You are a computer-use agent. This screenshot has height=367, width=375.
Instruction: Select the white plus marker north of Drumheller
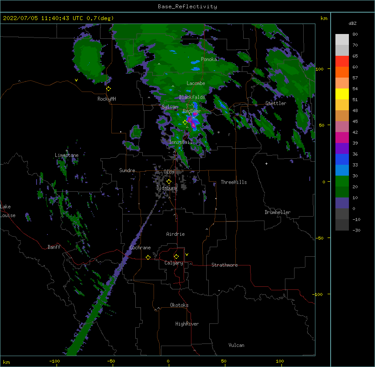point(266,163)
